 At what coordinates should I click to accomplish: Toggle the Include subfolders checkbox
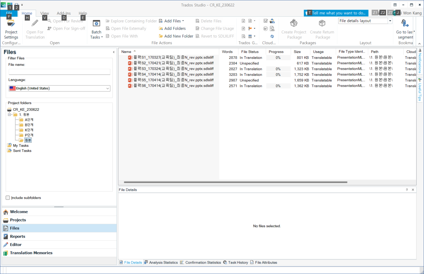coord(8,198)
